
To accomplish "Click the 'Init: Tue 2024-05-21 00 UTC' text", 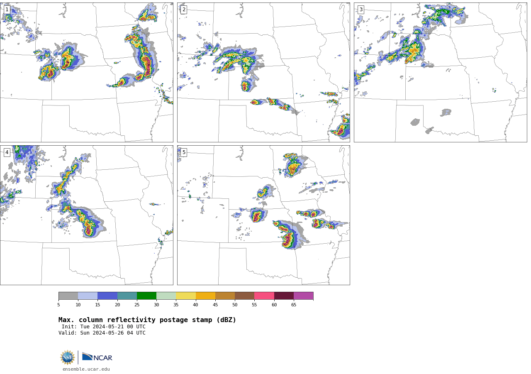I will point(104,327).
